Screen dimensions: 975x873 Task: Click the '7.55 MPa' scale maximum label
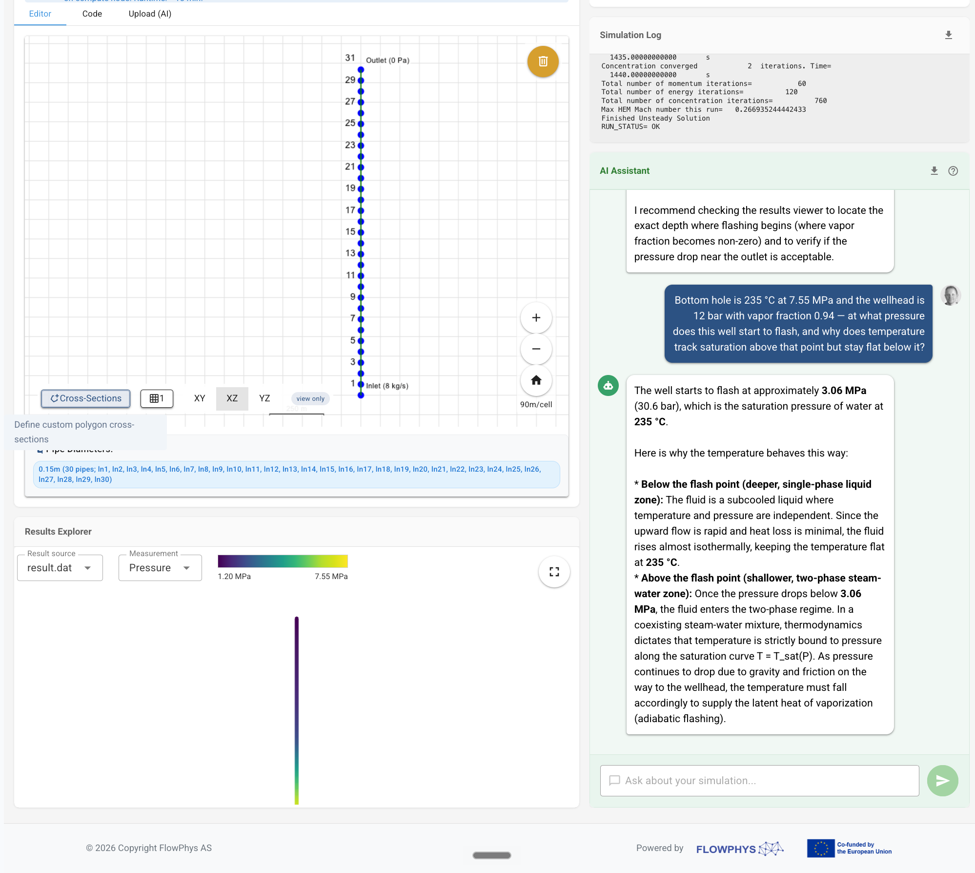tap(331, 577)
